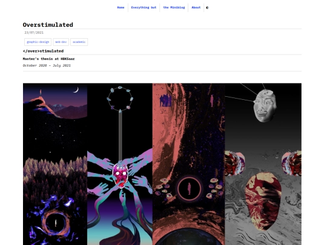Click the </over>stimulated heading
327x245 pixels.
coord(43,51)
